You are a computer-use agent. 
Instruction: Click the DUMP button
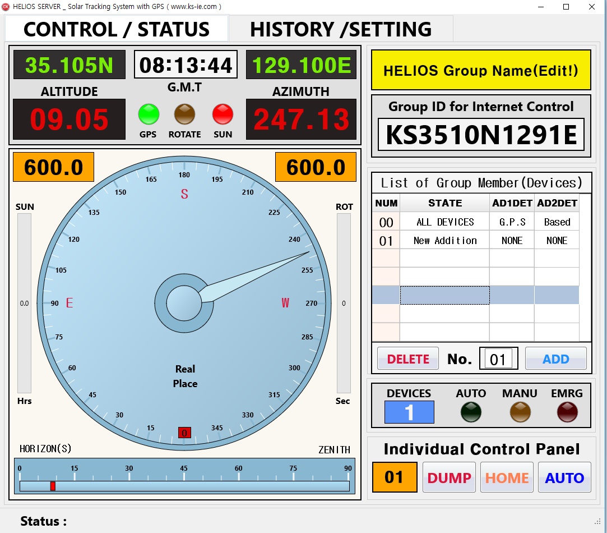coord(449,477)
